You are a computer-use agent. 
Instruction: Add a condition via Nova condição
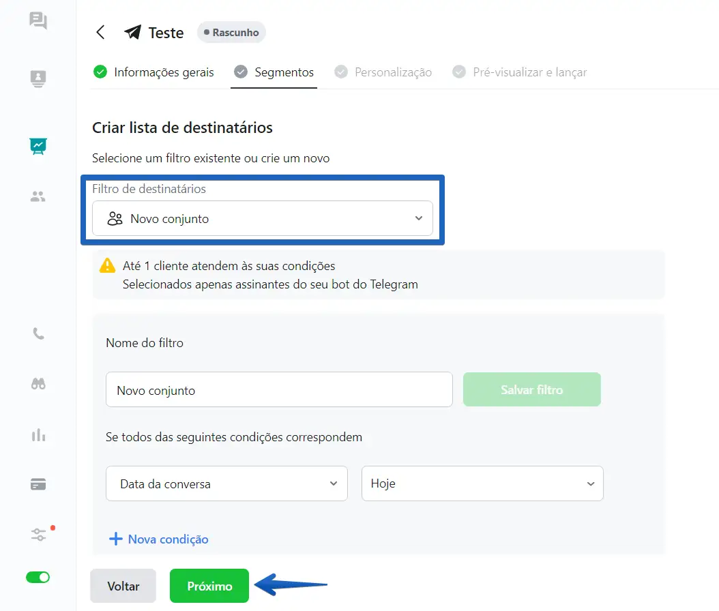coord(159,539)
